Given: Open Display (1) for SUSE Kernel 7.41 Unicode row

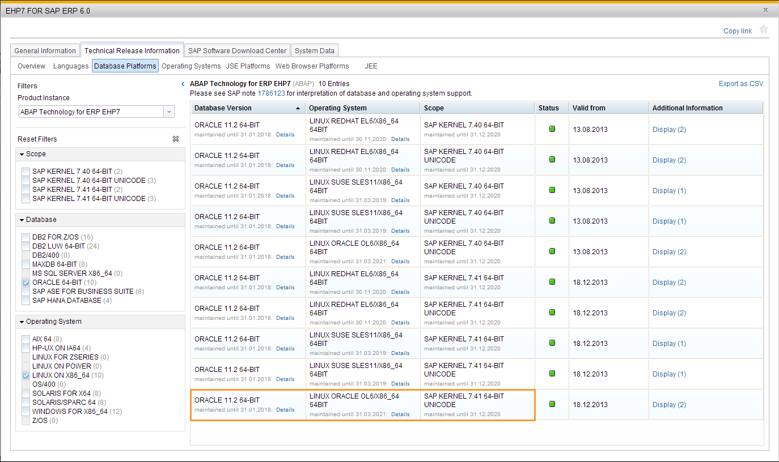Looking at the screenshot, I should pyautogui.click(x=669, y=374).
